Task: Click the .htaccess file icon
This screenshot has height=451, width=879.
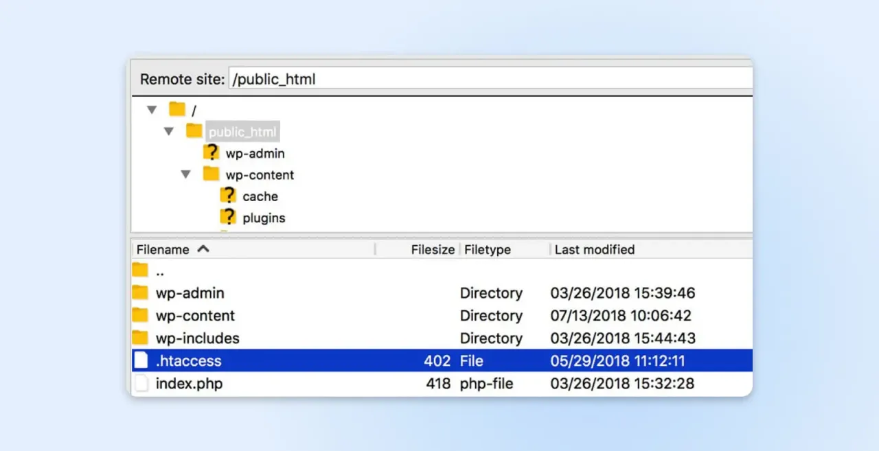Action: 141,360
